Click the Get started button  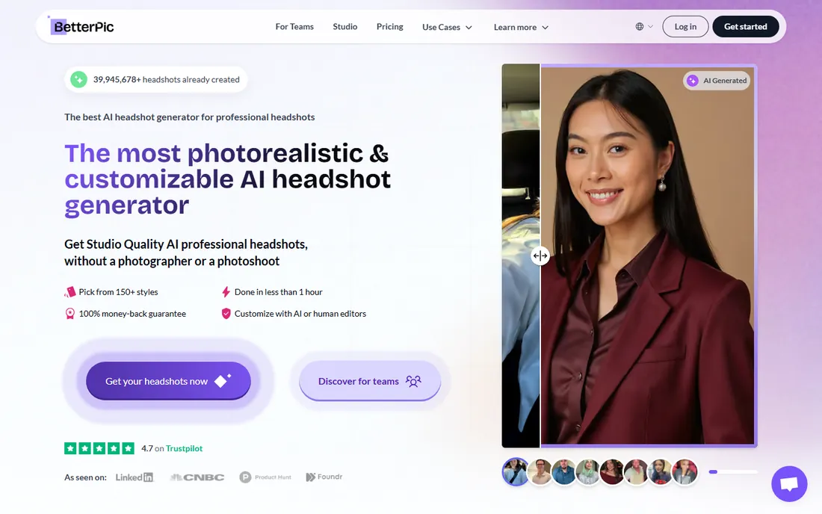746,27
